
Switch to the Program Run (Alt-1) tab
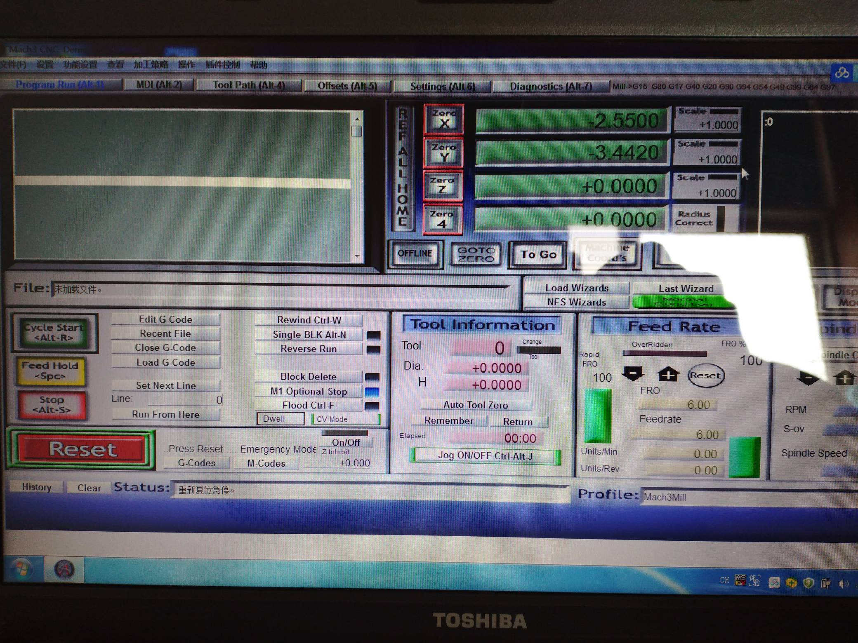coord(60,84)
